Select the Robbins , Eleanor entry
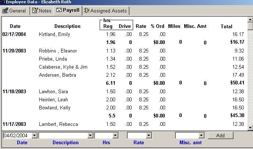The height and width of the screenshot is (149, 253). pos(58,51)
